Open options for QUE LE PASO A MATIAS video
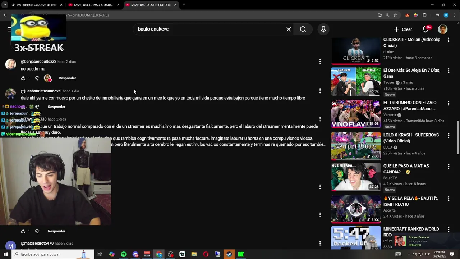This screenshot has width=460, height=259. 448,167
